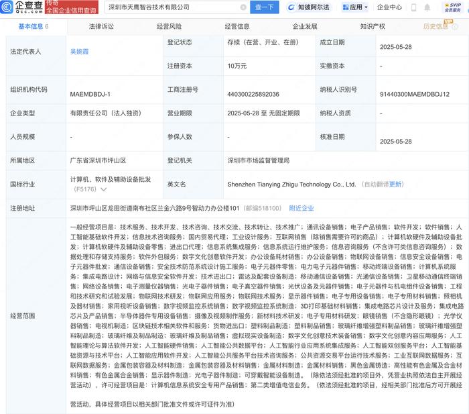Click the 附近企业 link
The width and height of the screenshot is (469, 414).
coord(301,208)
